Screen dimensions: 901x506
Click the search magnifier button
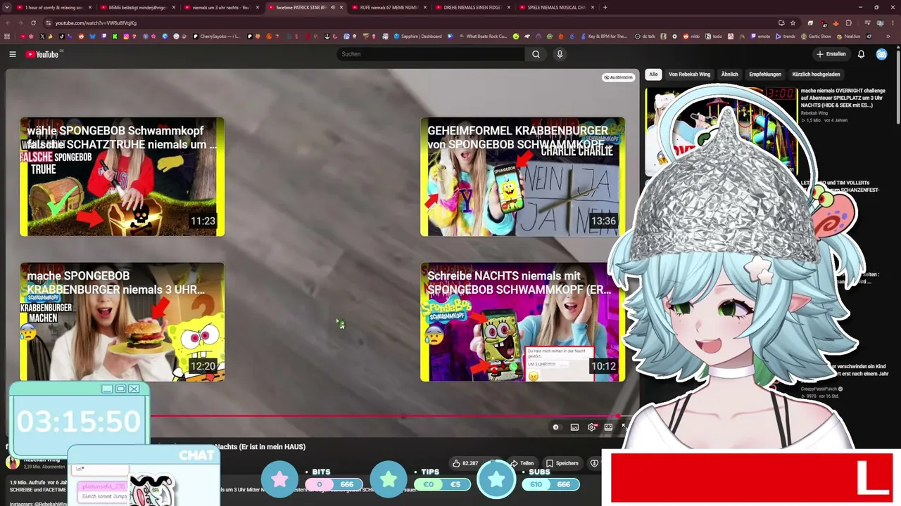tap(536, 54)
